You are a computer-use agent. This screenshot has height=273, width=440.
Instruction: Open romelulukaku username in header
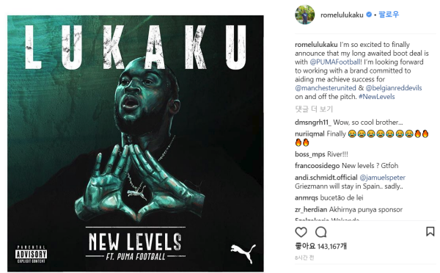click(342, 15)
